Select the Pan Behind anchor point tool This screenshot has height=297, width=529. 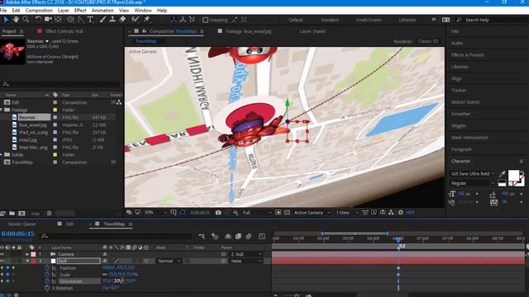click(x=58, y=20)
